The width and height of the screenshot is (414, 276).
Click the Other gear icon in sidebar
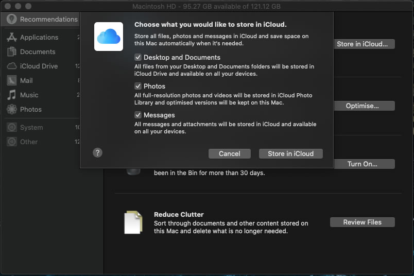coord(12,142)
